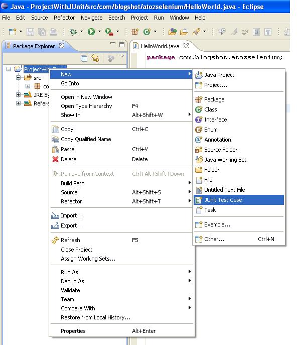Click the New Java Package toolbar icon
This screenshot has width=301, height=345.
click(135, 32)
